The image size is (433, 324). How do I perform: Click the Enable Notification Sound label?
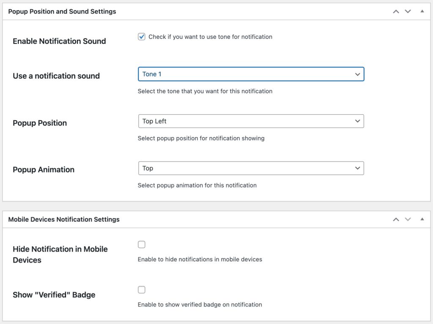59,41
